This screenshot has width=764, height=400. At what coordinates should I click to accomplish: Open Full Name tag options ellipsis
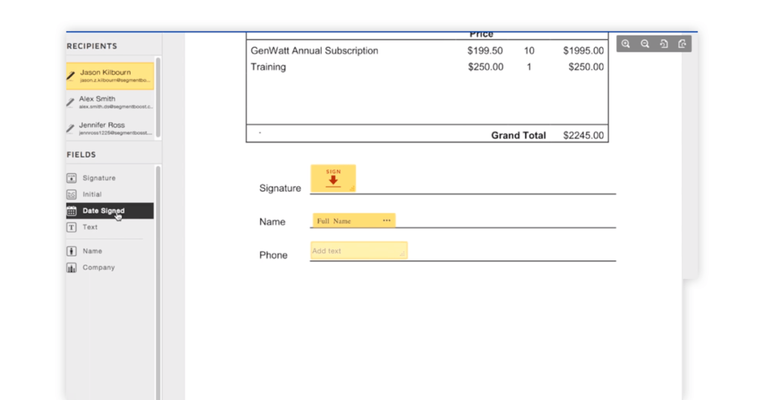[x=386, y=220]
